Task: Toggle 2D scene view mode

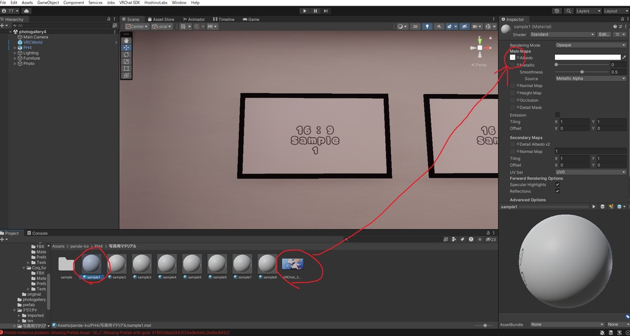Action: pyautogui.click(x=415, y=26)
